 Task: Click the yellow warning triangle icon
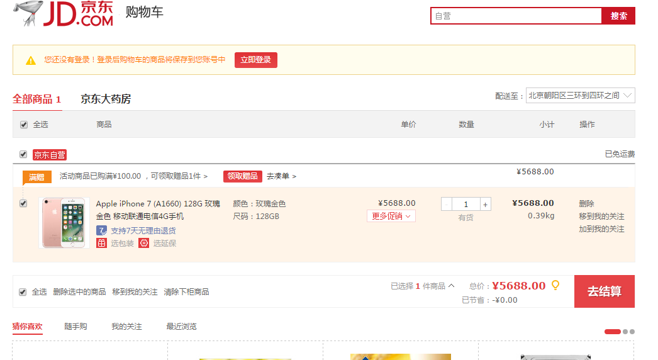click(31, 60)
